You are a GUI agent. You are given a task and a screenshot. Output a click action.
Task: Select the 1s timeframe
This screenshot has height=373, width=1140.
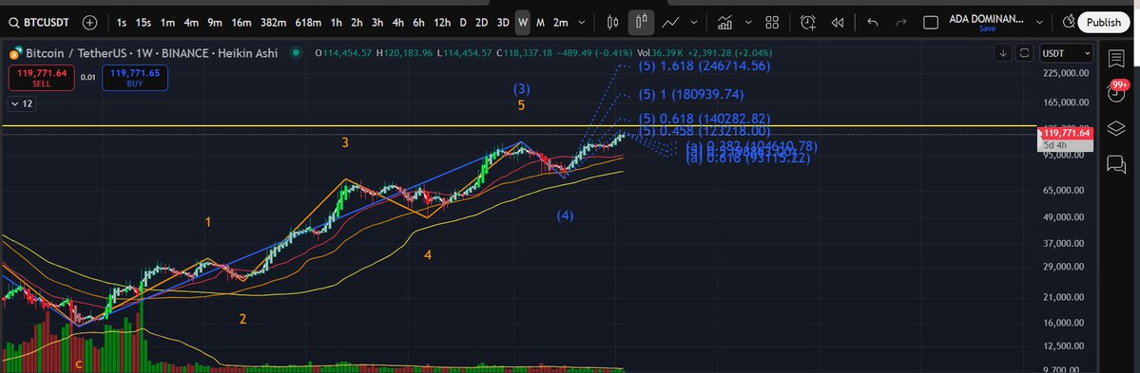[122, 23]
